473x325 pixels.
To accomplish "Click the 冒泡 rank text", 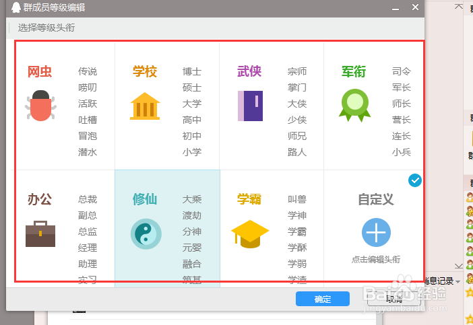I will pos(88,136).
